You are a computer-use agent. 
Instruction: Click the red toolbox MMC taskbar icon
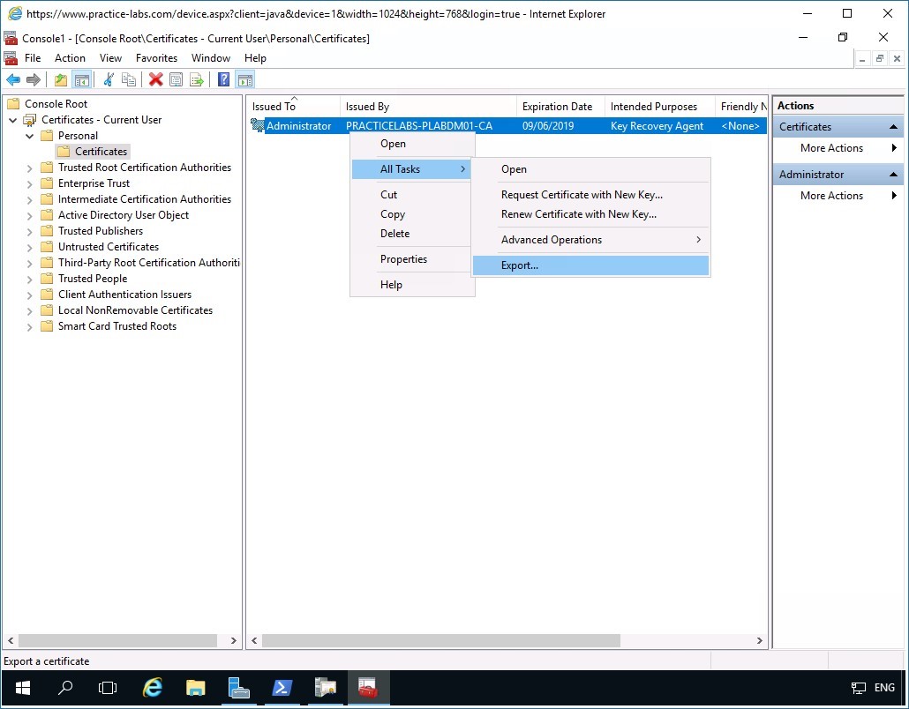368,688
